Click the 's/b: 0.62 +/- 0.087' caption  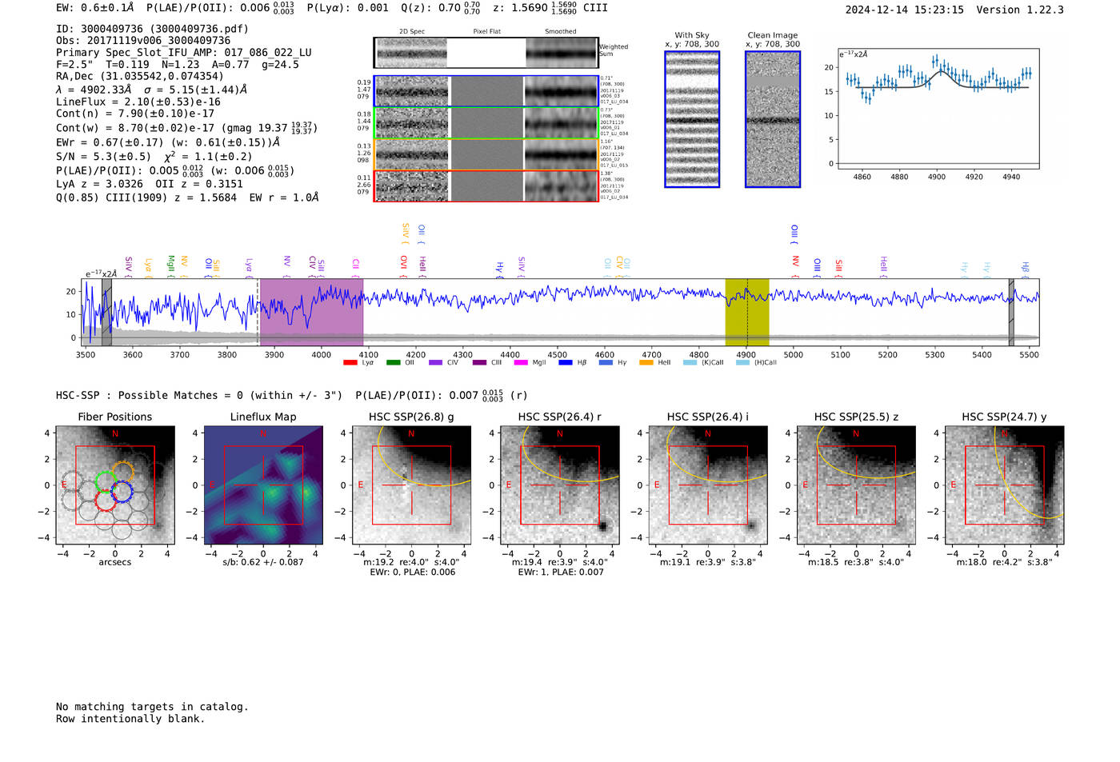click(263, 562)
